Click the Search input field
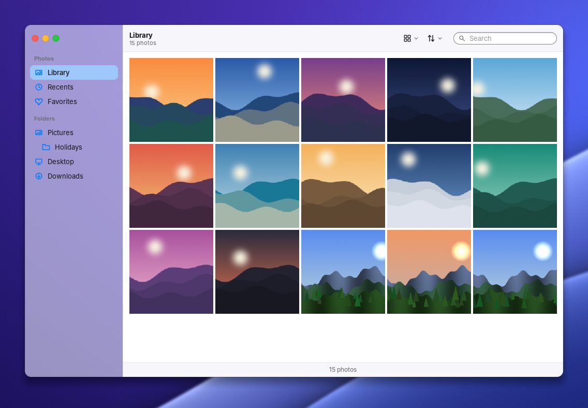This screenshot has width=588, height=408. (x=505, y=38)
